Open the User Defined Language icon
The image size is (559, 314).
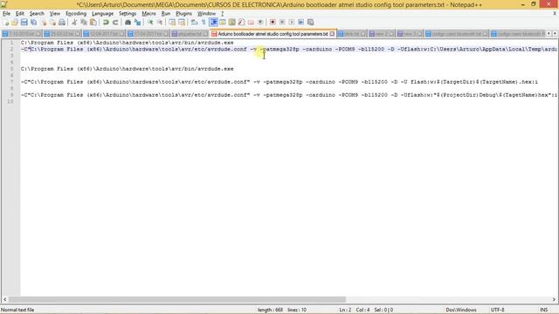[223, 23]
